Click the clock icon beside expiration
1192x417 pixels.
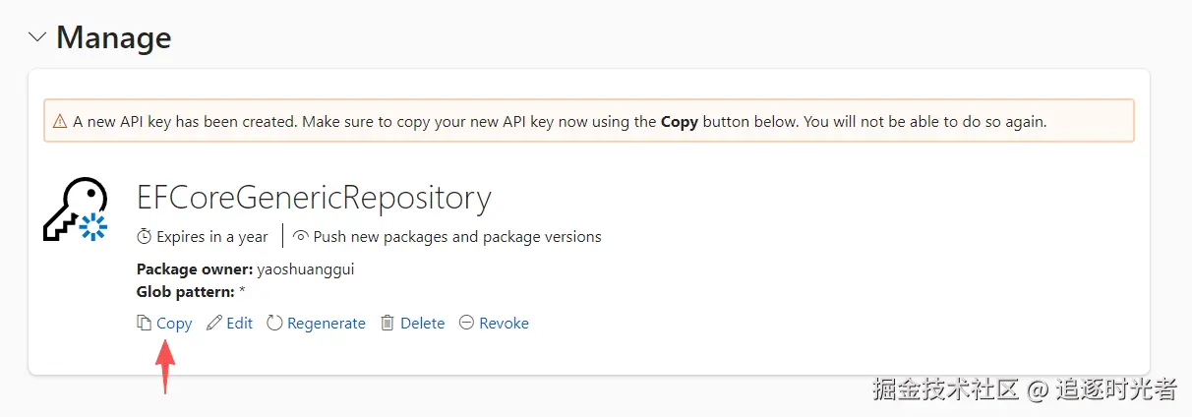(x=145, y=237)
